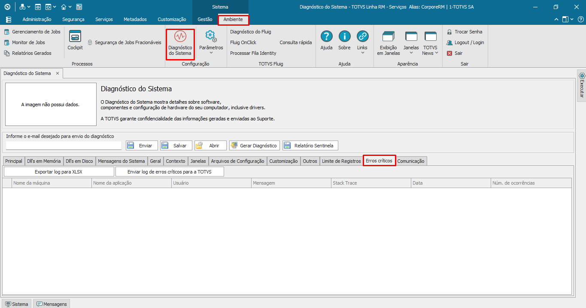Switch to the Mensagens do Sistema tab
The image size is (586, 308).
coord(121,161)
